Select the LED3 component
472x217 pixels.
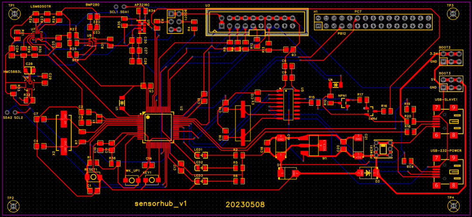pos(201,181)
